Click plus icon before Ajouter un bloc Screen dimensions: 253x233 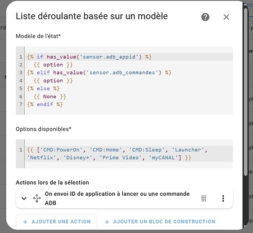[x=107, y=222]
